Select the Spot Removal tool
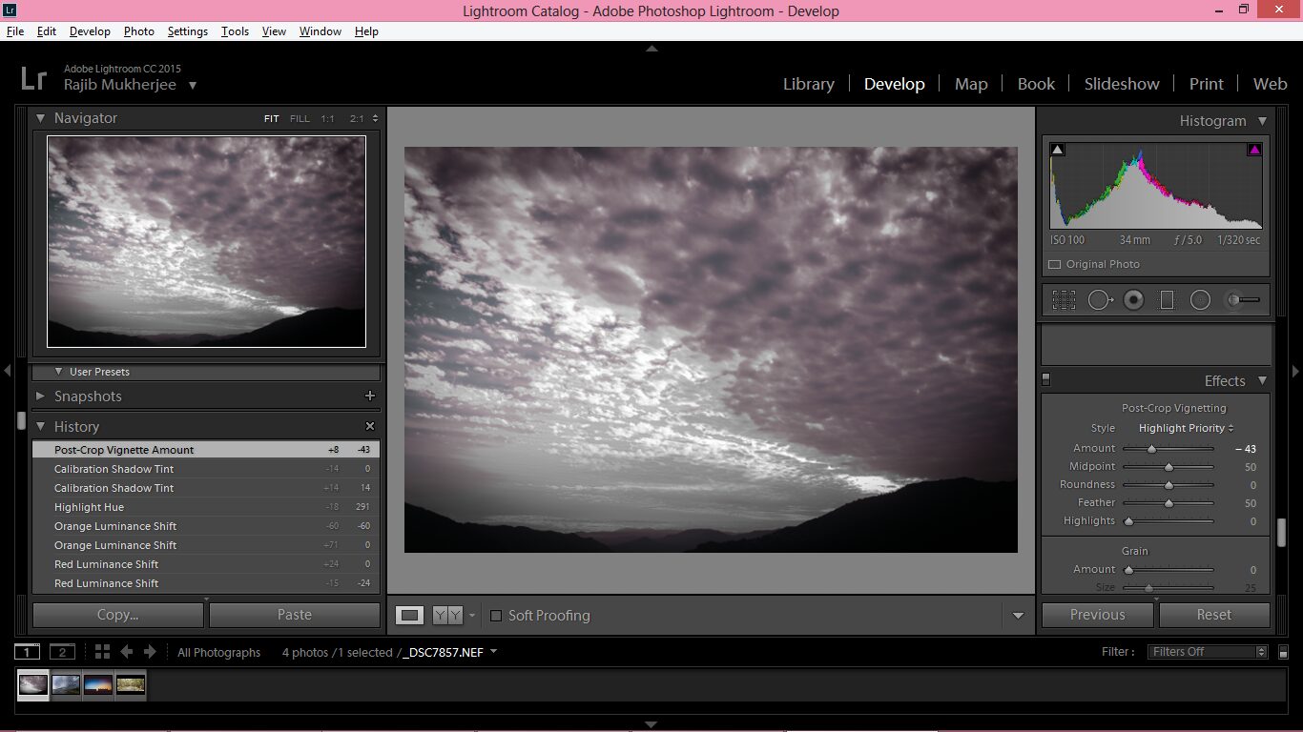 pos(1100,300)
